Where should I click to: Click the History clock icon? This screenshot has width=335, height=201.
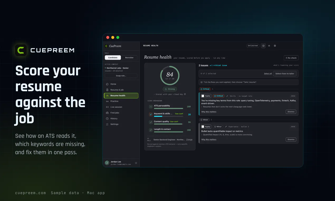tap(107, 118)
